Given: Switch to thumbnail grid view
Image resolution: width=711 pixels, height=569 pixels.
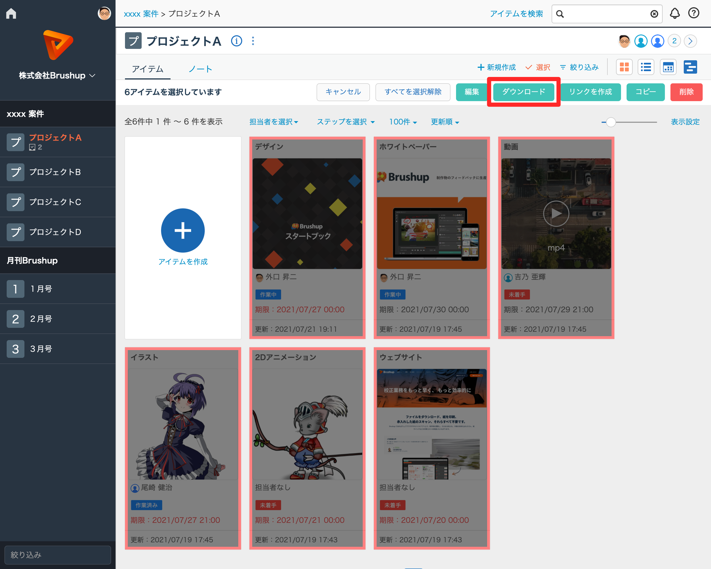Looking at the screenshot, I should [x=624, y=67].
